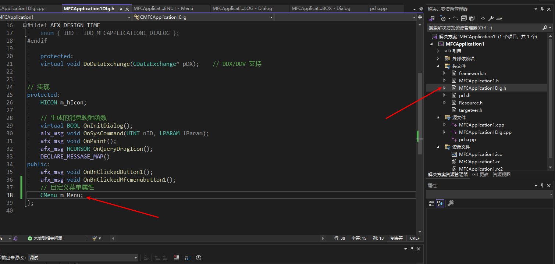Open the tab overflow dropdown arrow
The width and height of the screenshot is (555, 264).
coord(414,9)
